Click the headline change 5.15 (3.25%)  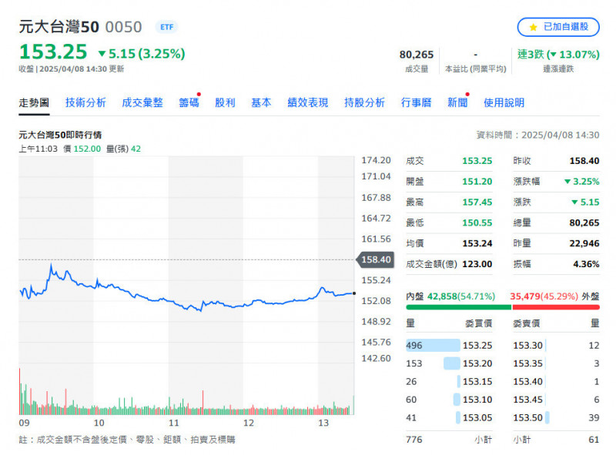click(142, 53)
